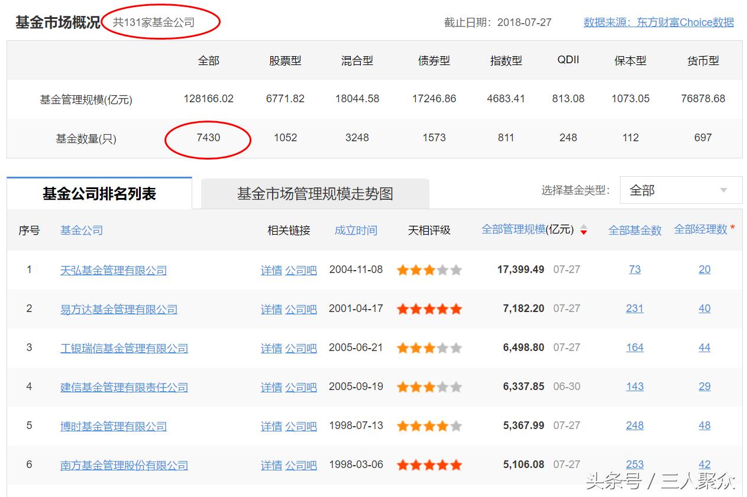Click 博时基金's four-star rating
The image size is (747, 497).
point(429,425)
